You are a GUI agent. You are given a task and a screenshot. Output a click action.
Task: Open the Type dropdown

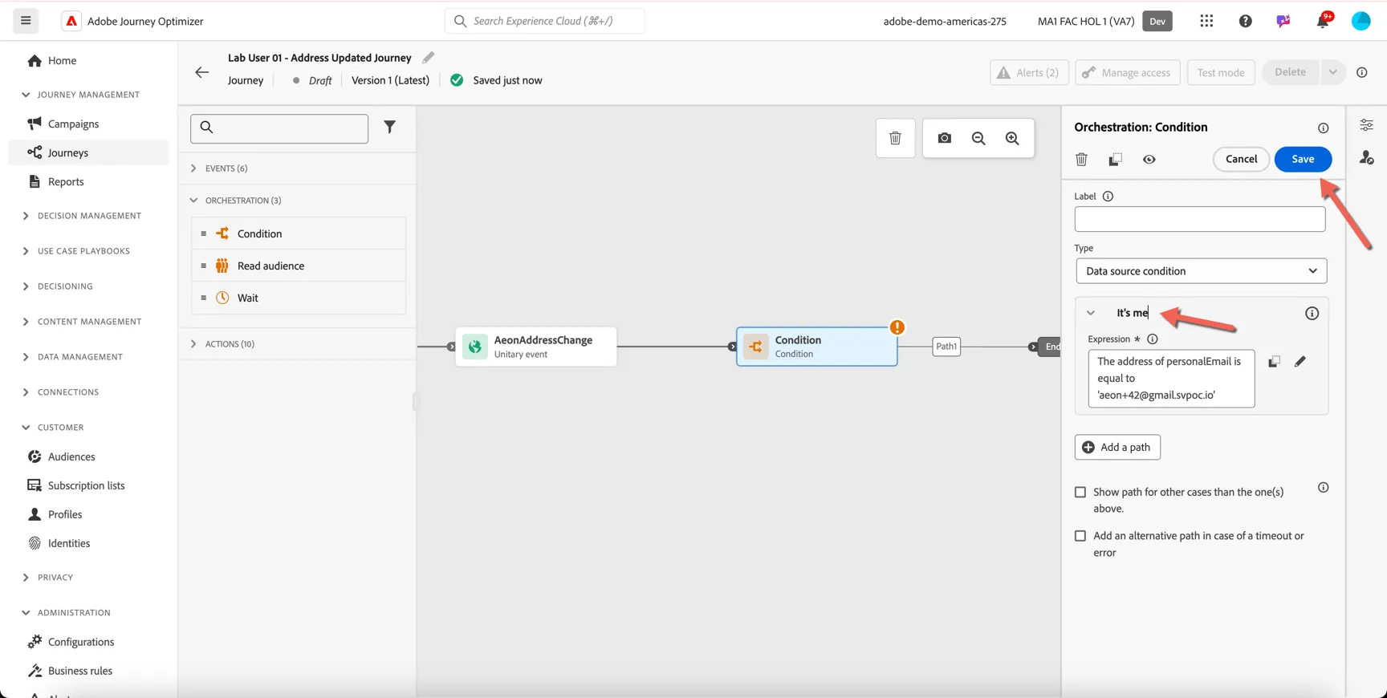coord(1201,271)
